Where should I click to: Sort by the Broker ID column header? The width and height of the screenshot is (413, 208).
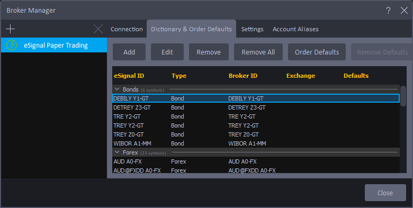[x=243, y=76]
